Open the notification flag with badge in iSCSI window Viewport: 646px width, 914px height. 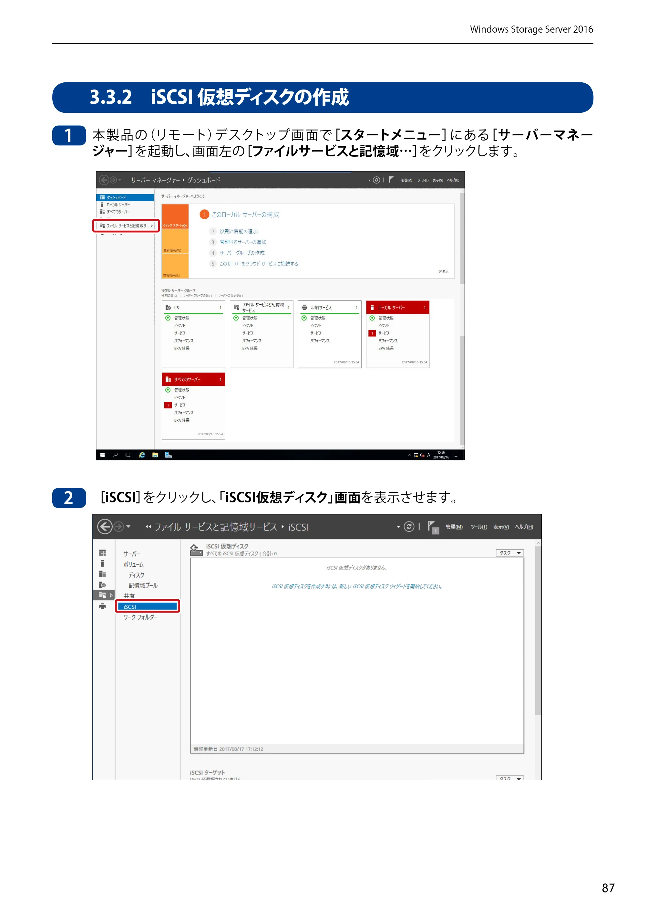click(433, 527)
